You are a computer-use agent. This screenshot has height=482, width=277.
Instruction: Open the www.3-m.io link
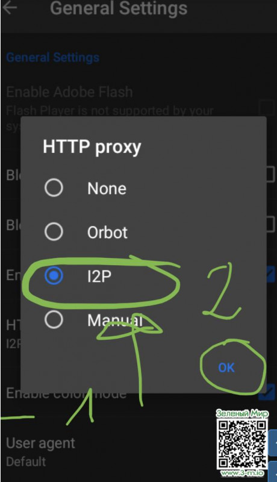(242, 473)
